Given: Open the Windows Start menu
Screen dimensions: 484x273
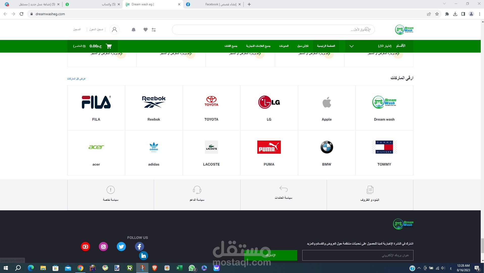Looking at the screenshot, I should tap(6, 268).
